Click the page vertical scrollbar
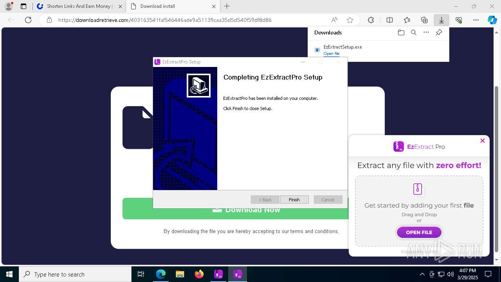 pos(497,168)
